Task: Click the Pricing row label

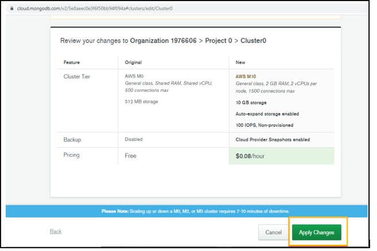Action: coord(72,155)
